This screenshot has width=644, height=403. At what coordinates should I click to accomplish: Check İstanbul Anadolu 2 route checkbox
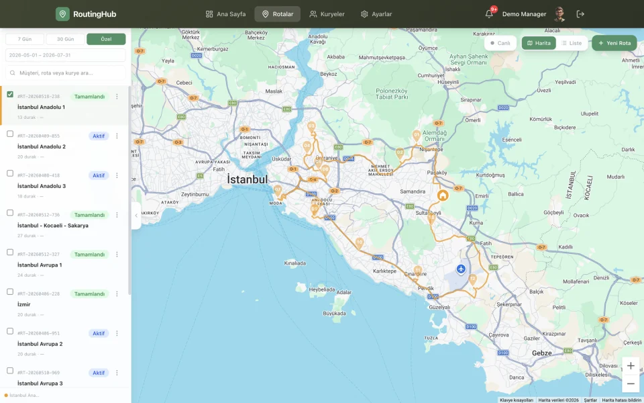click(x=10, y=134)
